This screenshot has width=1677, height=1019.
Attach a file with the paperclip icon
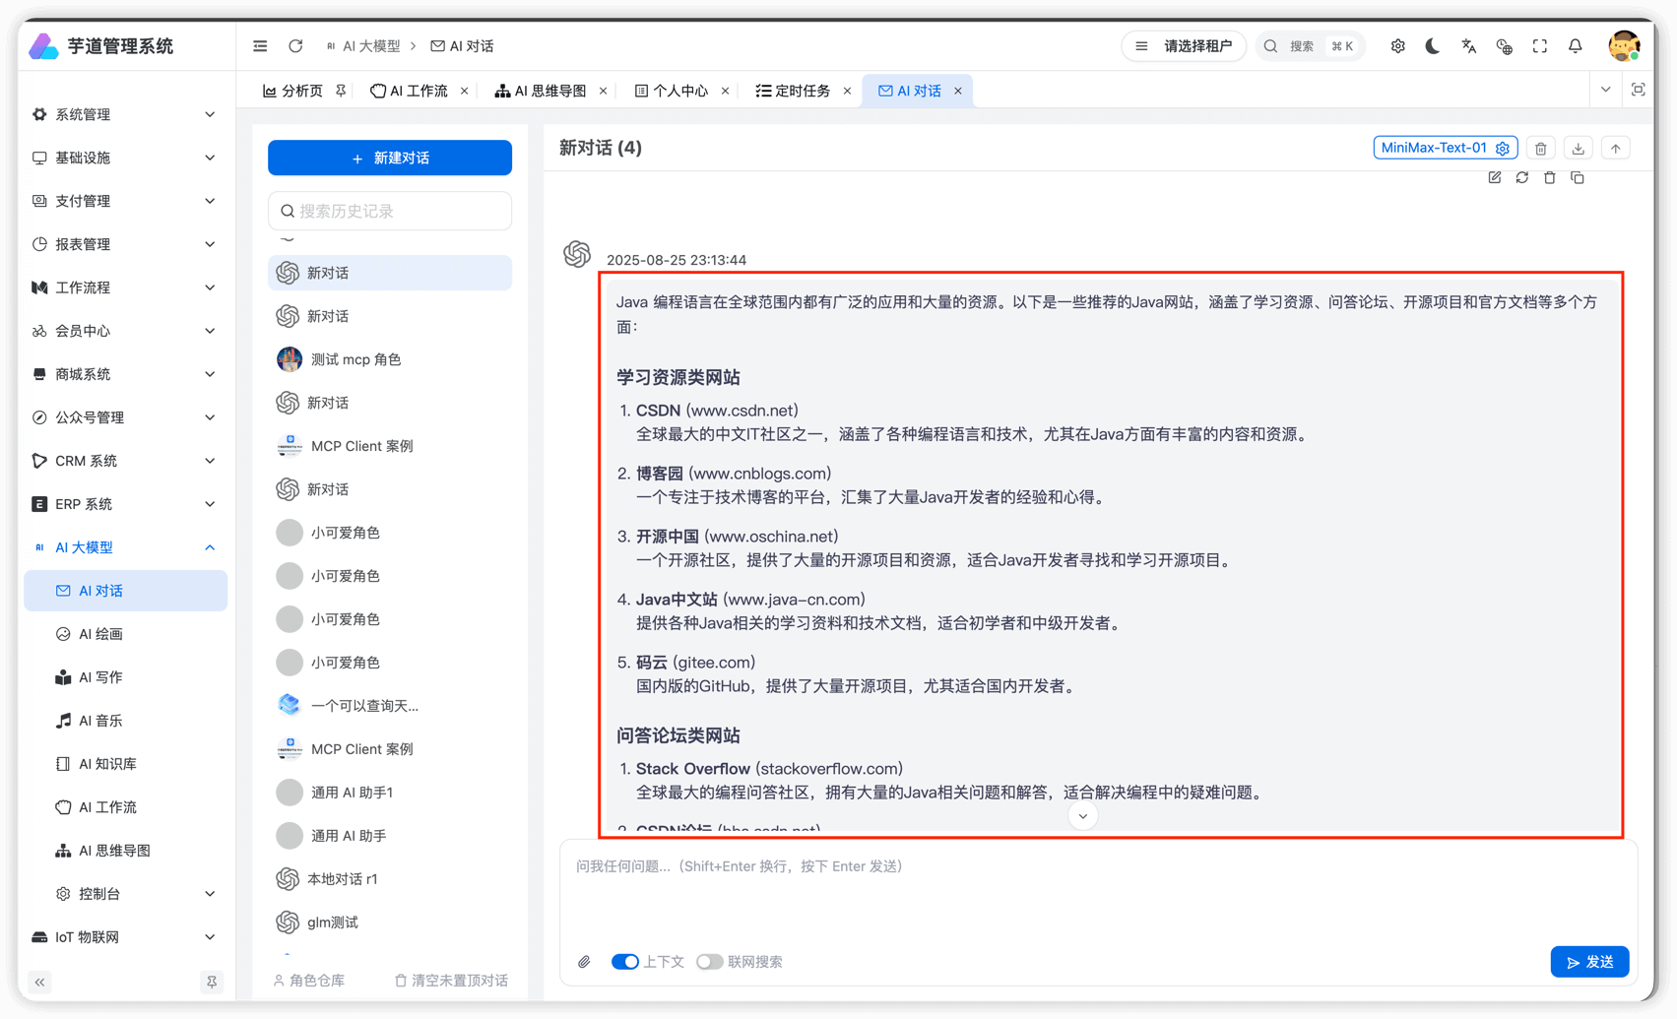(584, 961)
